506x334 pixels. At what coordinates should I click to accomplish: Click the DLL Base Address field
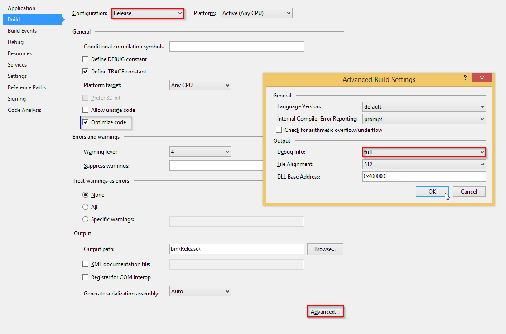click(424, 177)
